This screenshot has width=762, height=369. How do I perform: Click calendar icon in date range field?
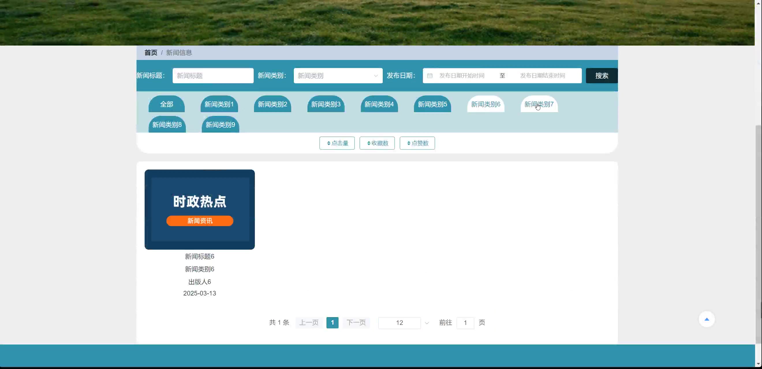429,76
